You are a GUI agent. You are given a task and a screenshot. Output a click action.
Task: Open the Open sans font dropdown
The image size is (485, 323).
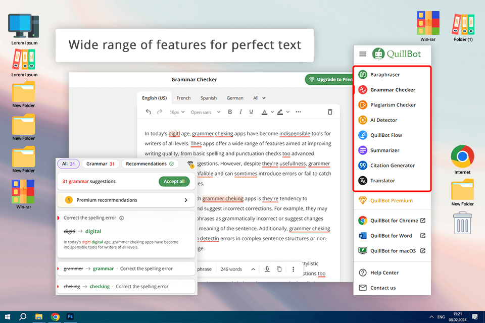click(206, 112)
